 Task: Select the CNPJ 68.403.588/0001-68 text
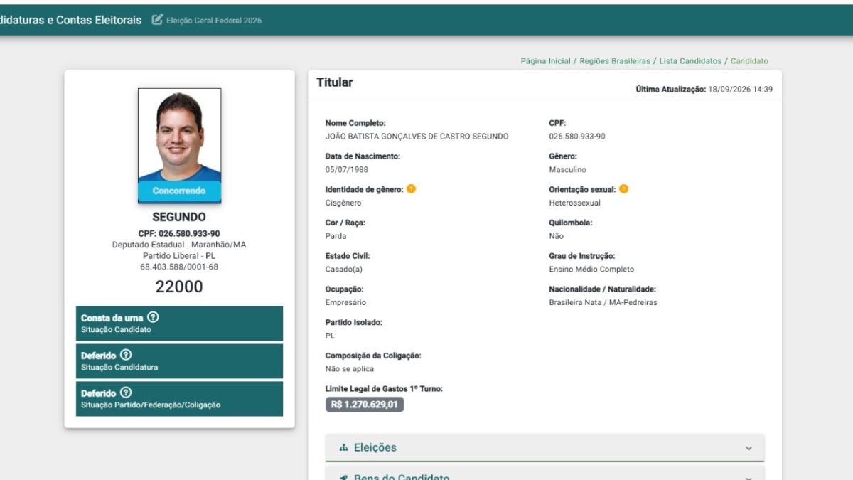(179, 267)
